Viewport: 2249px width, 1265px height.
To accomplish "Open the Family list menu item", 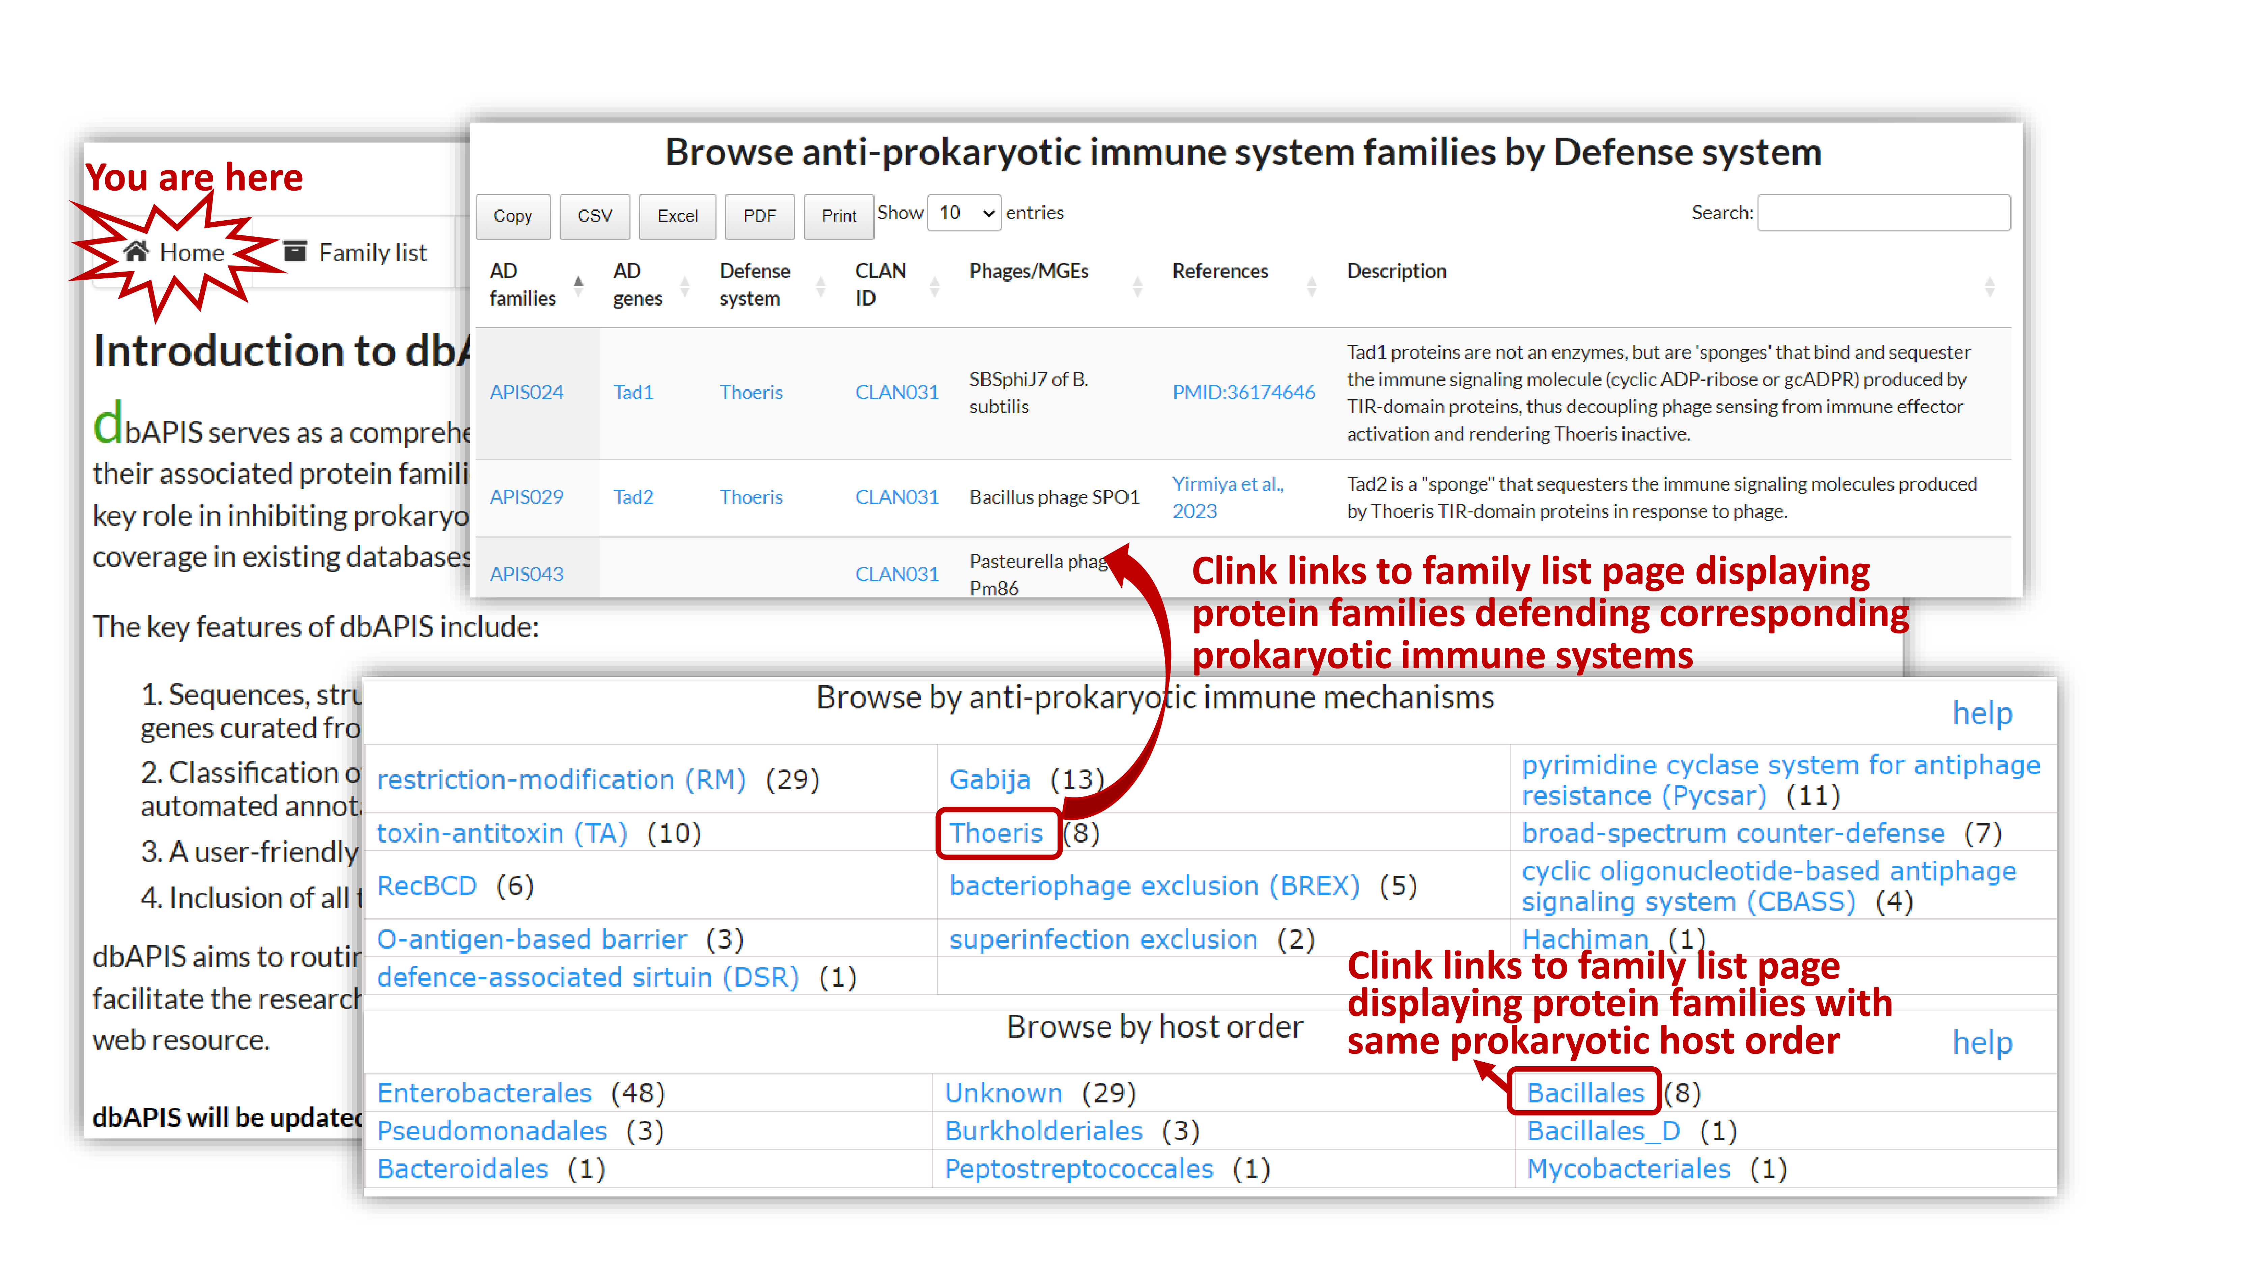I will point(372,252).
